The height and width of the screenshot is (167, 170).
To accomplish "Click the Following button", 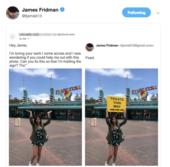I will [x=136, y=12].
